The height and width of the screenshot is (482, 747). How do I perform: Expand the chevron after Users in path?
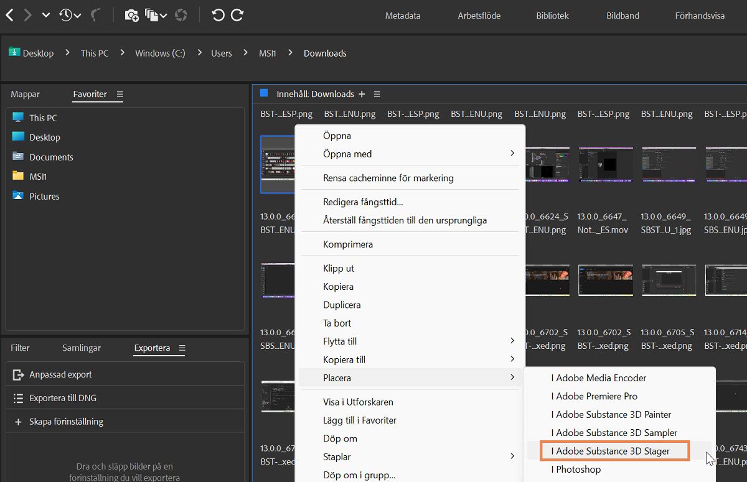[245, 53]
